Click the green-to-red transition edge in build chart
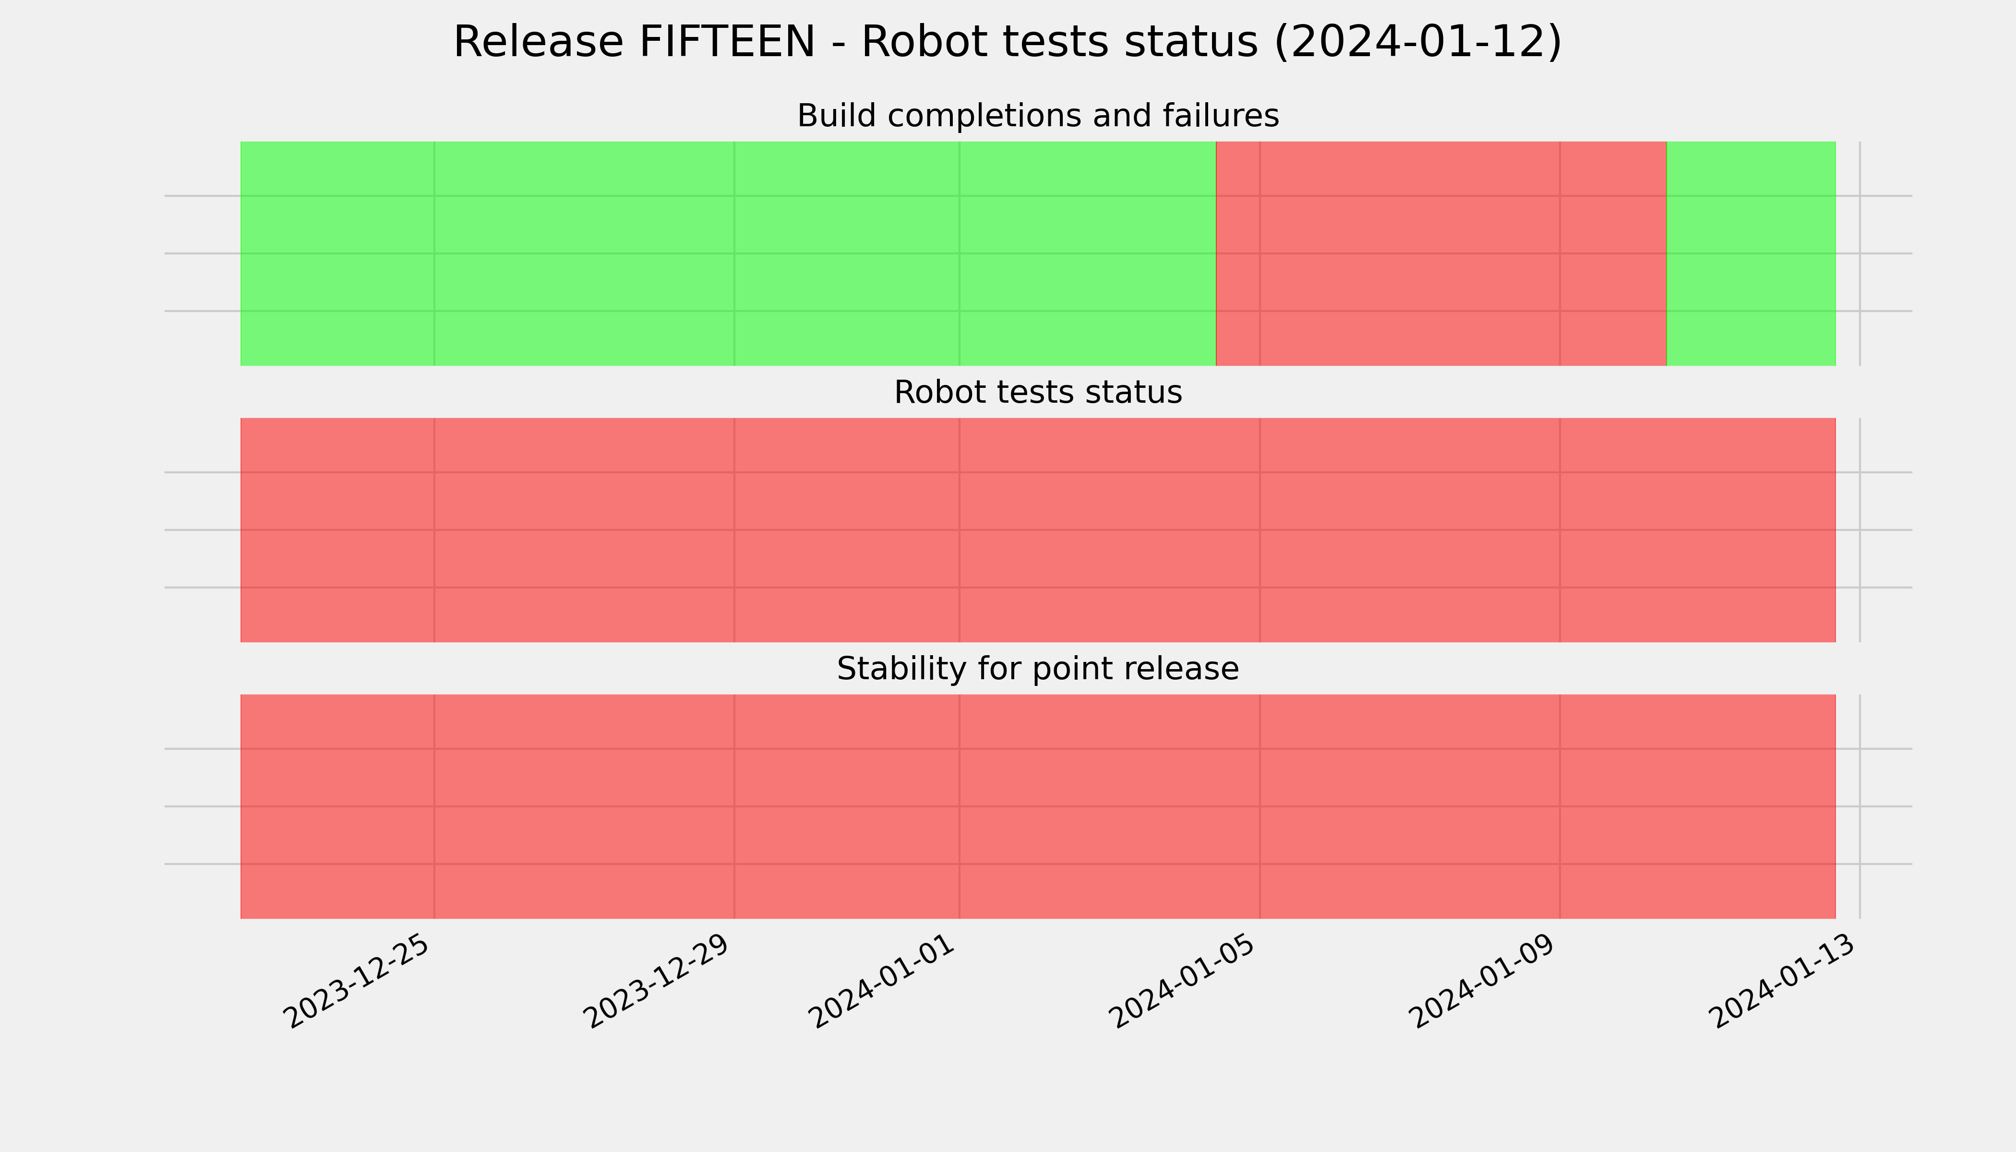 [x=1216, y=253]
